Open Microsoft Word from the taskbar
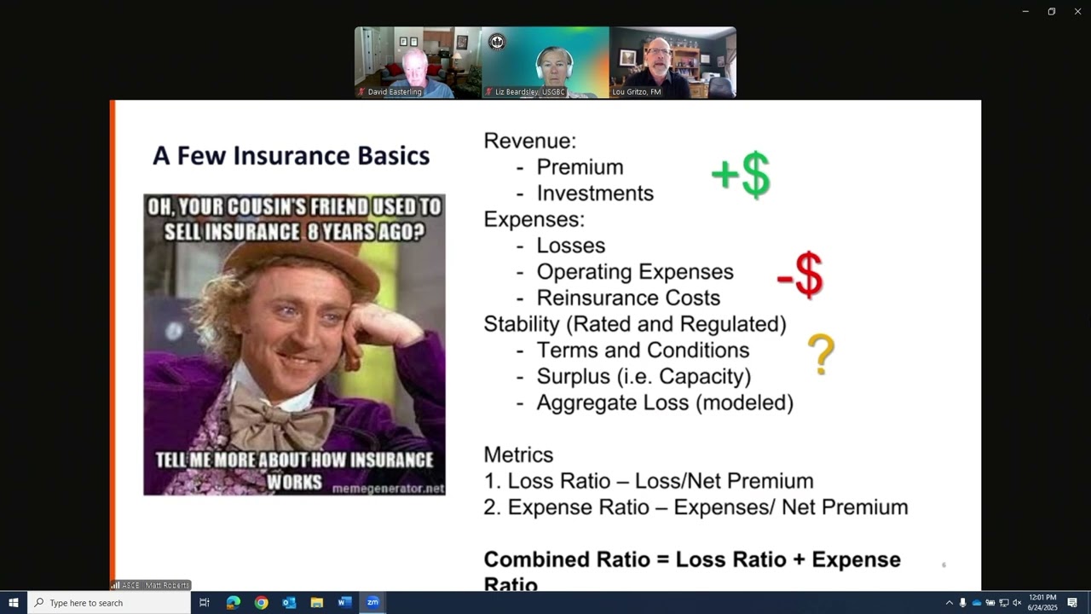Screen dimensions: 1091x614 pyautogui.click(x=344, y=603)
